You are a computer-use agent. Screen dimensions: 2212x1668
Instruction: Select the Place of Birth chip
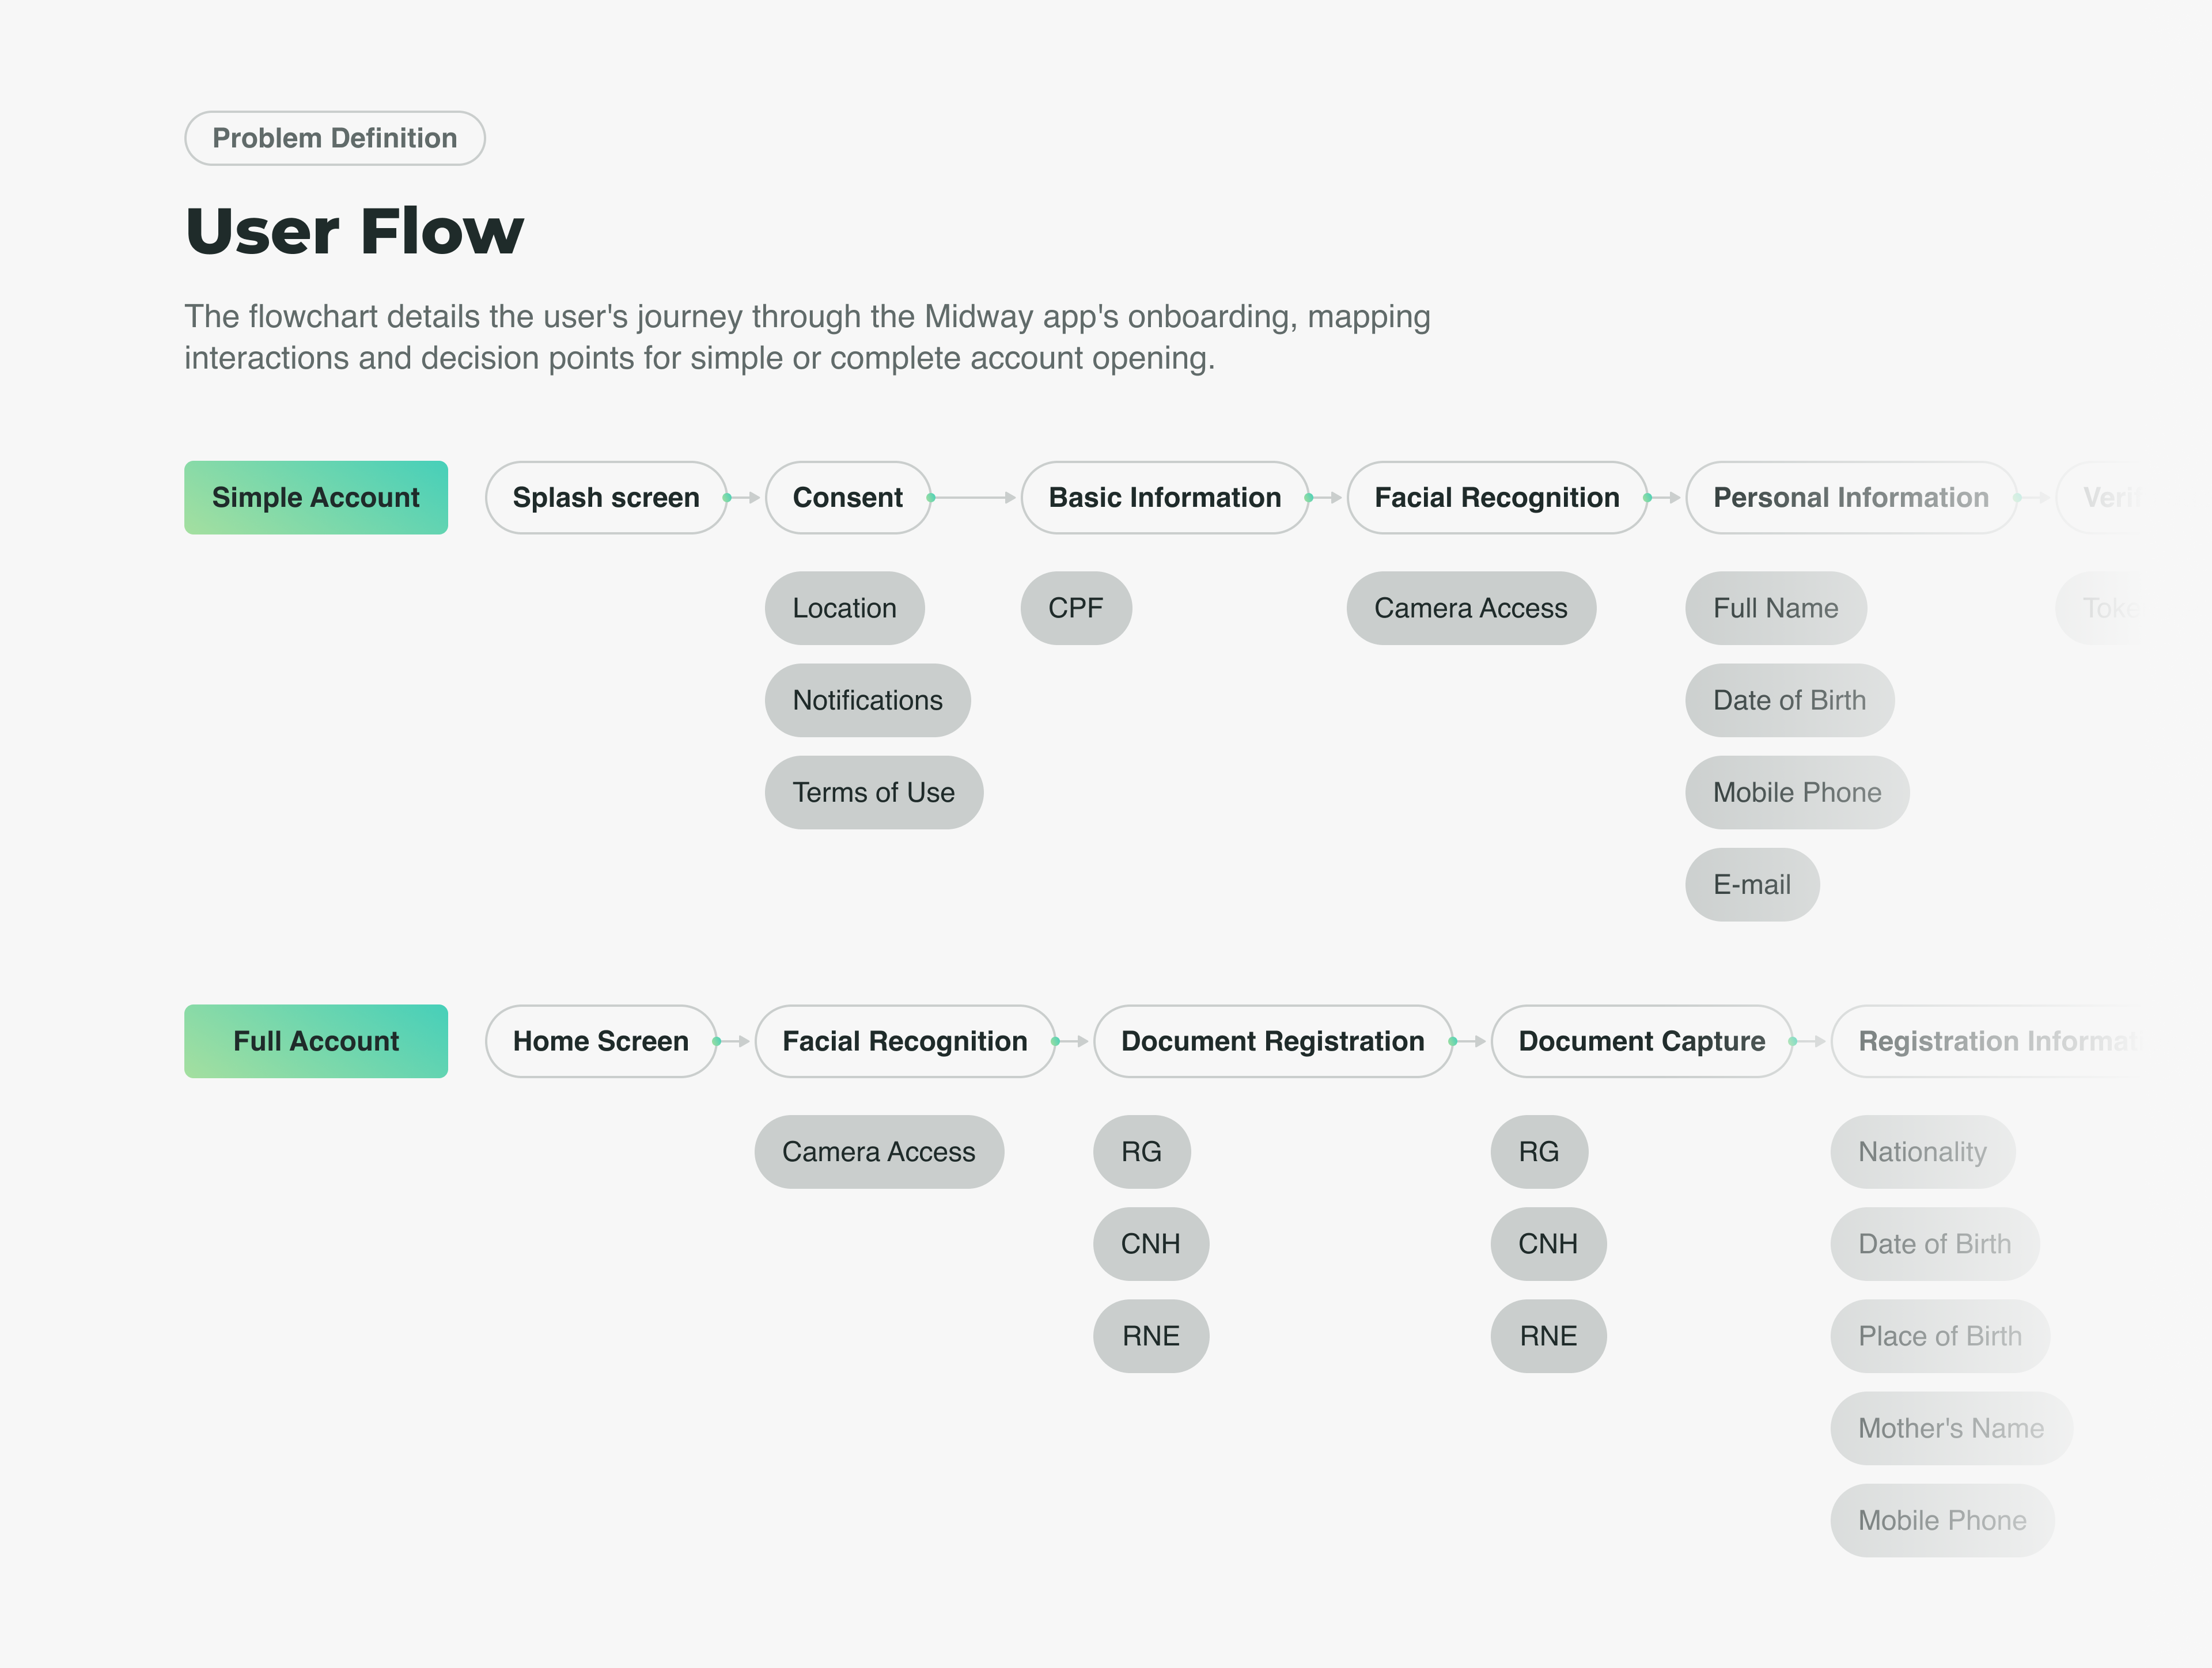click(x=1939, y=1336)
